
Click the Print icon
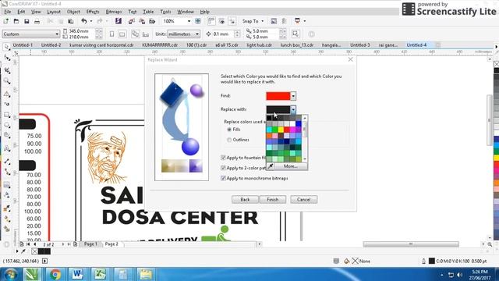(37, 21)
